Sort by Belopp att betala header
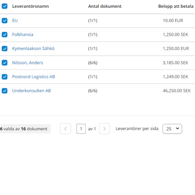Screen dimensions: 195x195 click(176, 6)
